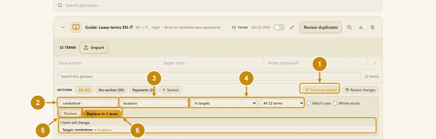The image size is (436, 139).
Task: Click the '32 terms' count in header
Action: 240,27
